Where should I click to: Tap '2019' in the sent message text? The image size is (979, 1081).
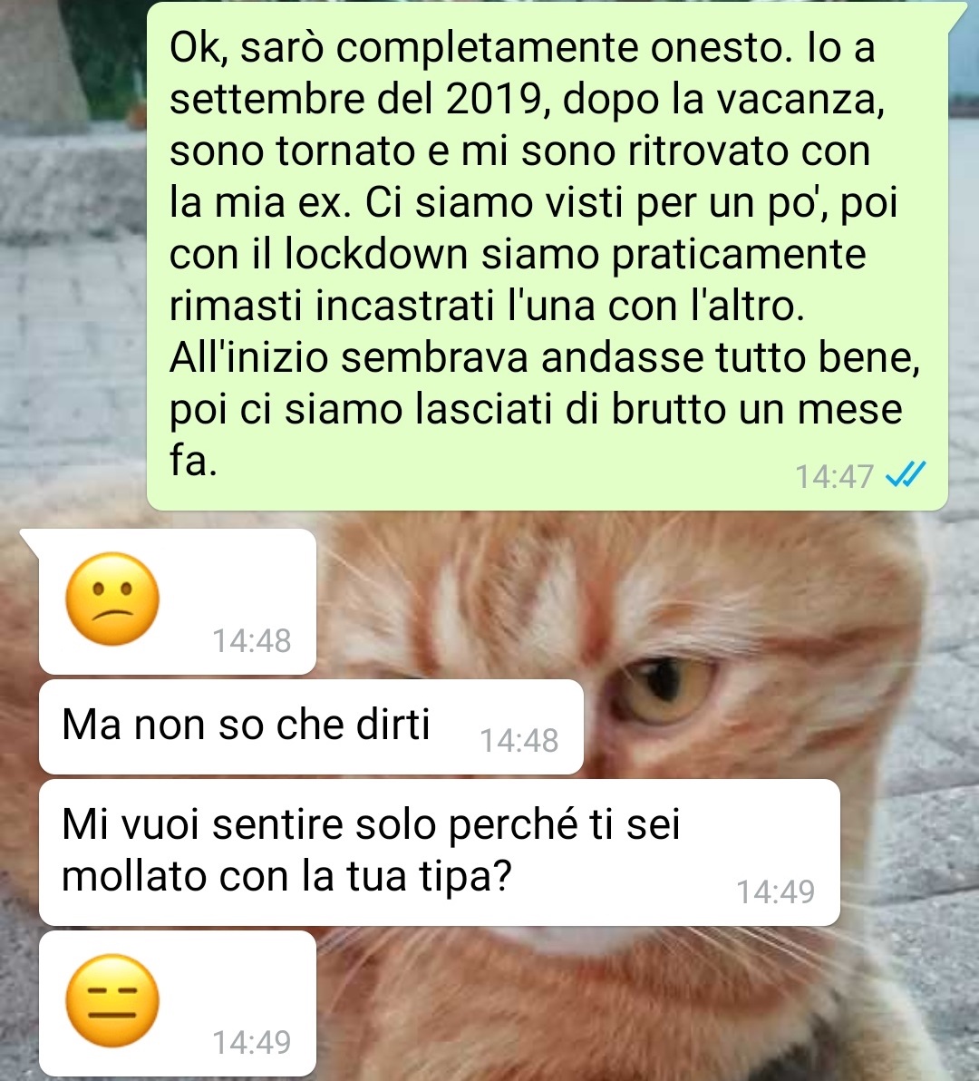pyautogui.click(x=495, y=100)
